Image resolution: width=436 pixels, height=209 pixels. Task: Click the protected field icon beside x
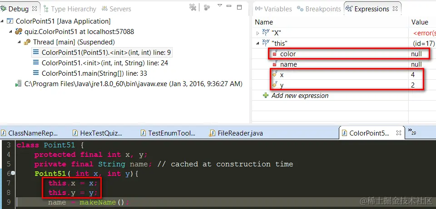[275, 74]
